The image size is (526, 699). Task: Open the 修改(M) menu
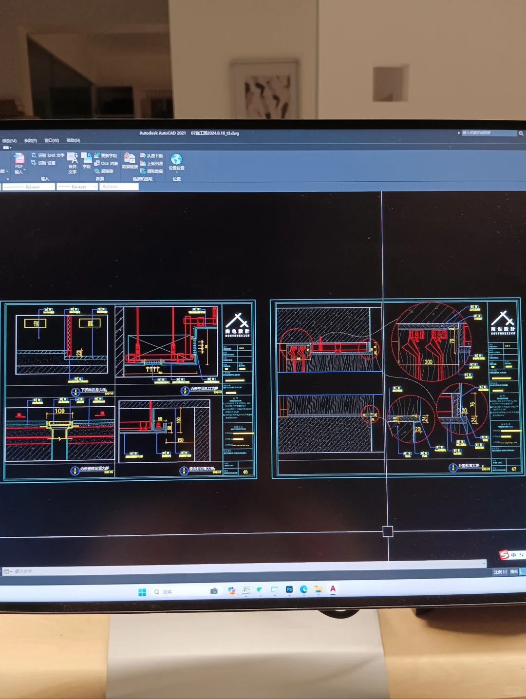tap(9, 141)
